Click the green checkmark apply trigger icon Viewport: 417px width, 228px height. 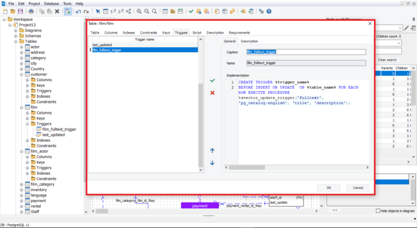(212, 80)
